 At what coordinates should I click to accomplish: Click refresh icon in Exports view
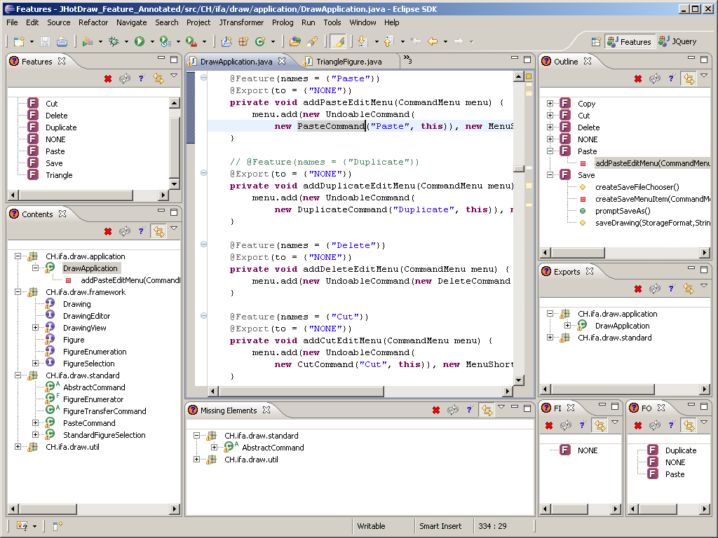pos(655,289)
